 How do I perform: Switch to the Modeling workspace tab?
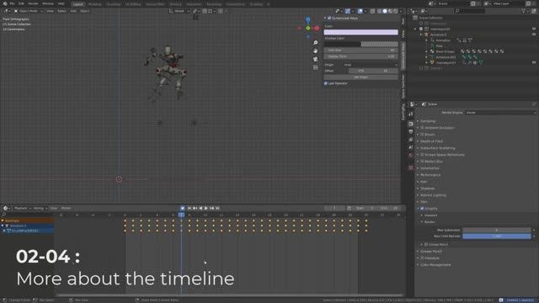95,4
